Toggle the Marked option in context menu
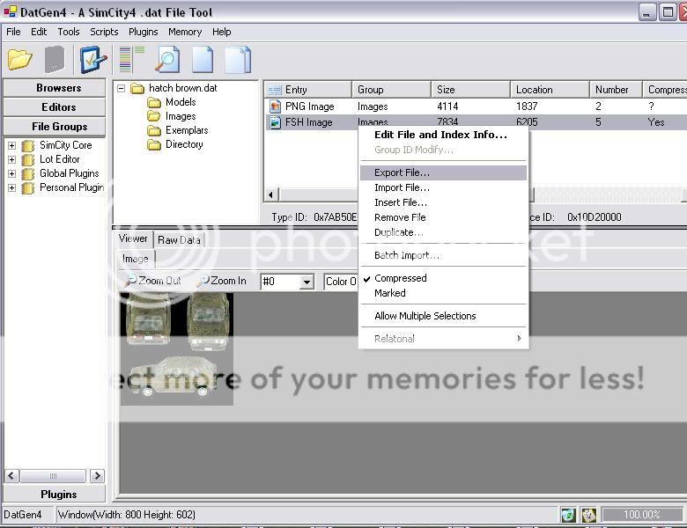The image size is (687, 528). [389, 293]
